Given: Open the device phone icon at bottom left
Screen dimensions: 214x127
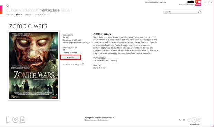Looking at the screenshot, I should pos(8,120).
